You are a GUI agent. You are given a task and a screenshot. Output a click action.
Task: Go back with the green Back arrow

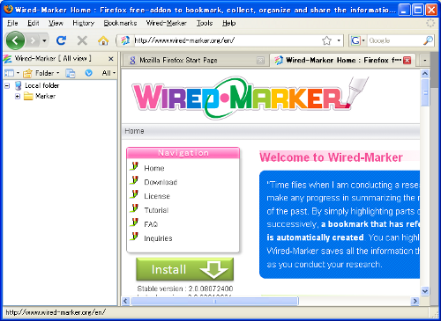[x=15, y=40]
